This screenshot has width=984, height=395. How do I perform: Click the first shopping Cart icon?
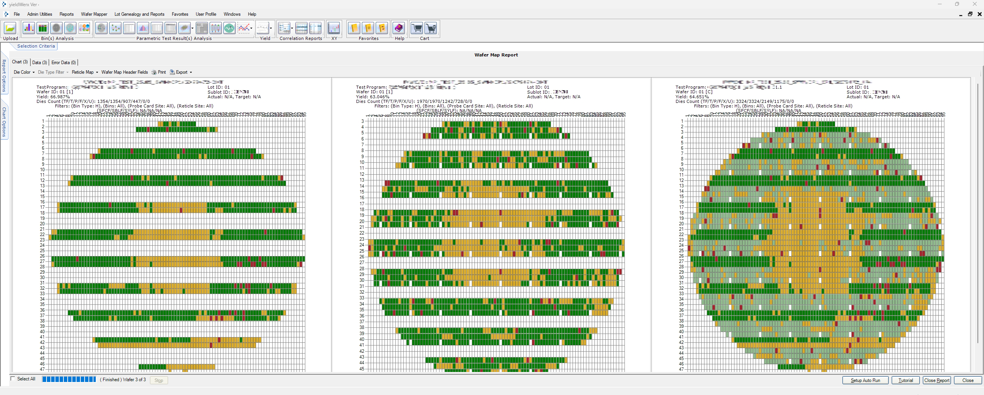(x=417, y=28)
